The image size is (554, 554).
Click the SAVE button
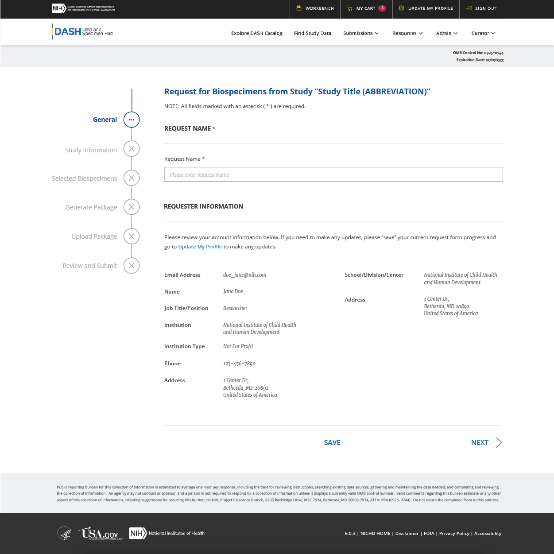(332, 442)
